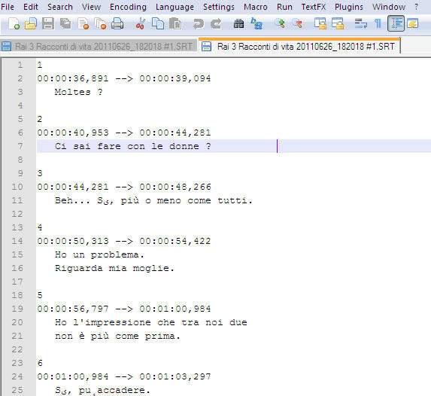Click the Replace toolbar icon

click(x=256, y=23)
